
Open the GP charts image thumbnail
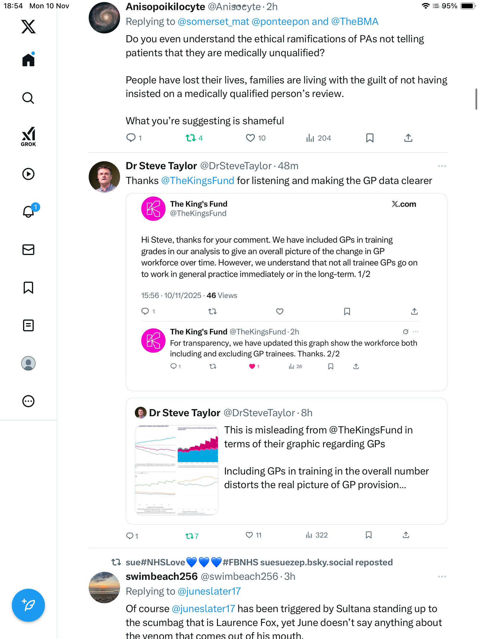177,470
